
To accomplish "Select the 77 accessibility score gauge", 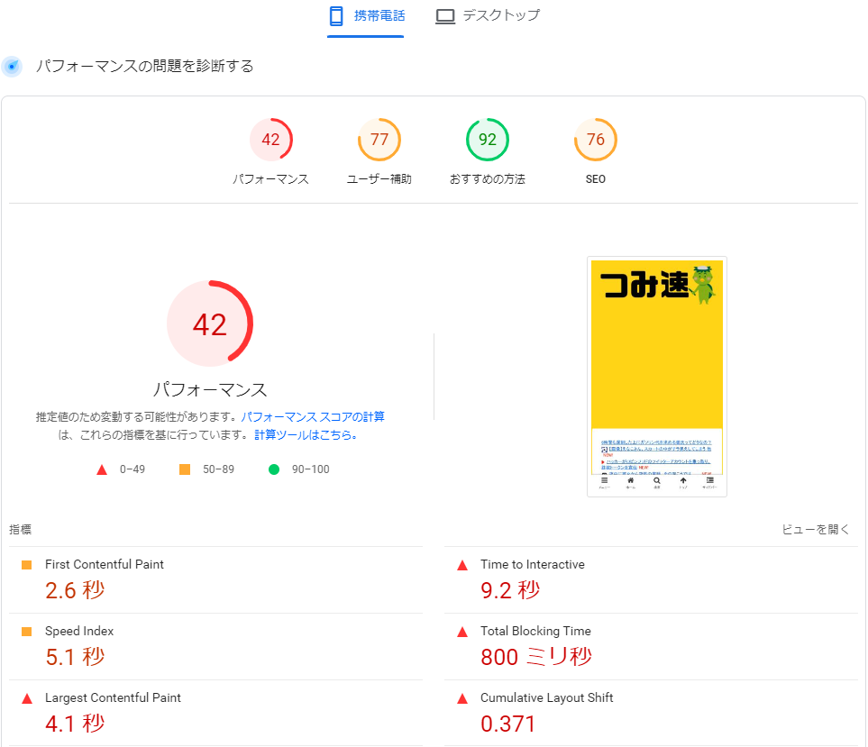I will [x=379, y=140].
